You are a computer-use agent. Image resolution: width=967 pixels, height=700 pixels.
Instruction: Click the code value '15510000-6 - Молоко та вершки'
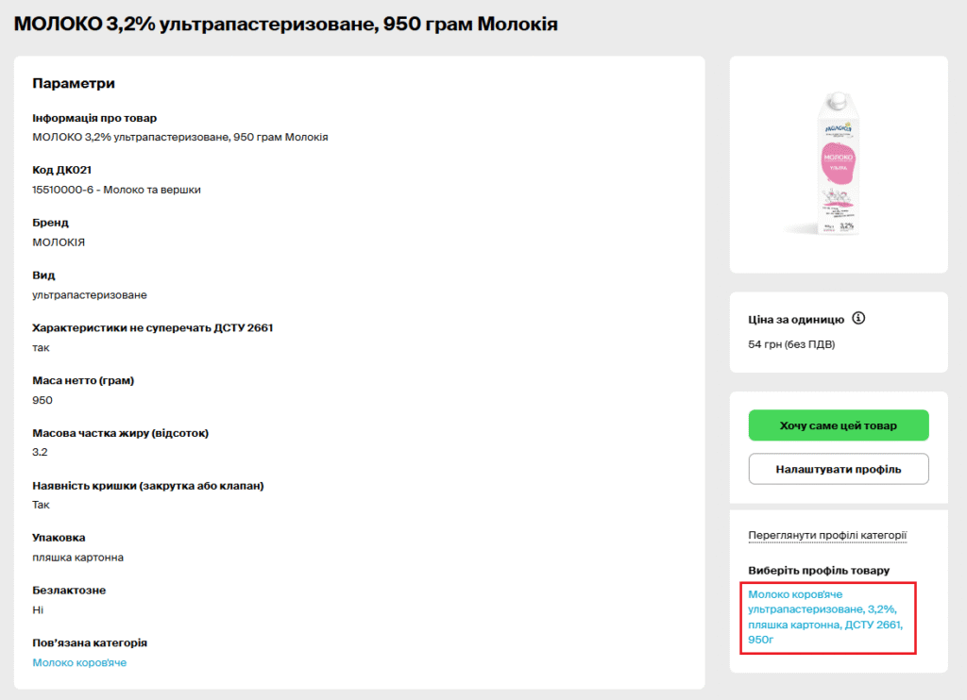coord(116,190)
